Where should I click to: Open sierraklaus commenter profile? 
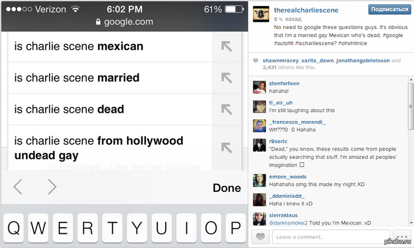283,216
